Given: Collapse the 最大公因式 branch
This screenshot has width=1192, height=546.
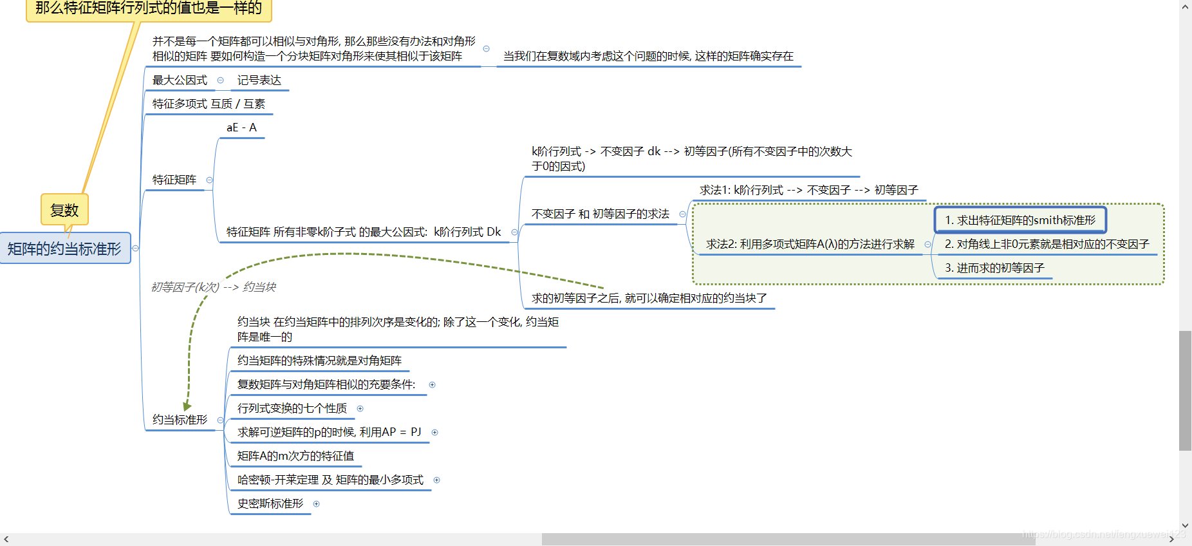Looking at the screenshot, I should [x=221, y=80].
